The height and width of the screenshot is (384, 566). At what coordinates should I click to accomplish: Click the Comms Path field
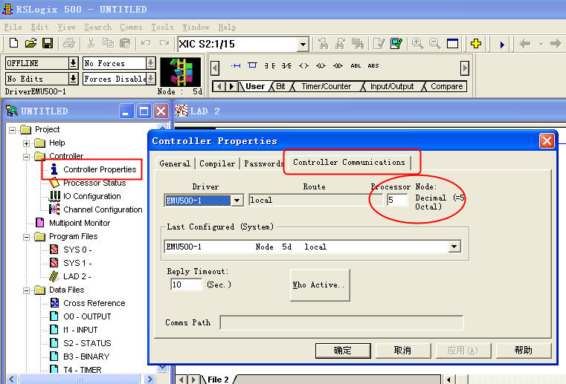point(341,322)
